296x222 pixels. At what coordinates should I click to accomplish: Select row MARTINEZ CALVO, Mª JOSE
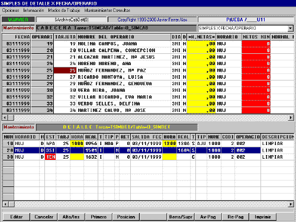[148, 110]
